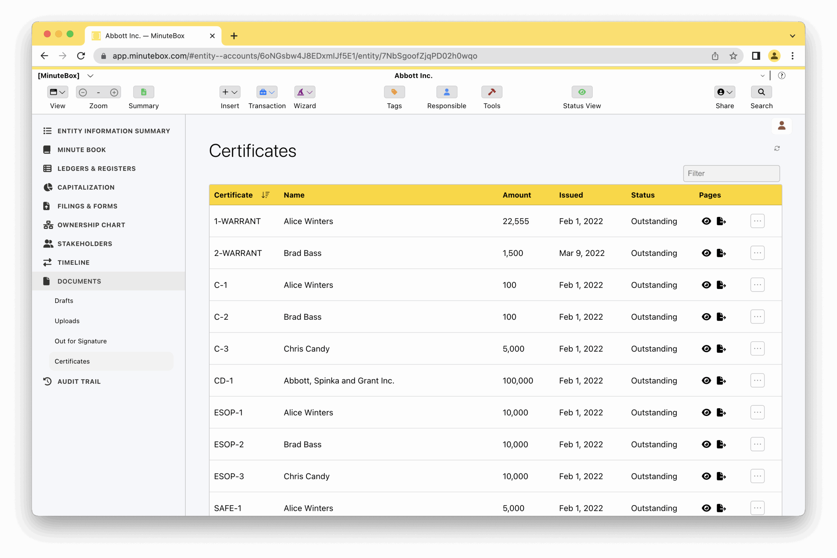Image resolution: width=837 pixels, height=558 pixels.
Task: Click the Responsible person icon
Action: click(446, 92)
